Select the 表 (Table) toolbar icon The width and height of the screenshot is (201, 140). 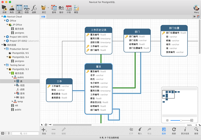[x=19, y=9]
